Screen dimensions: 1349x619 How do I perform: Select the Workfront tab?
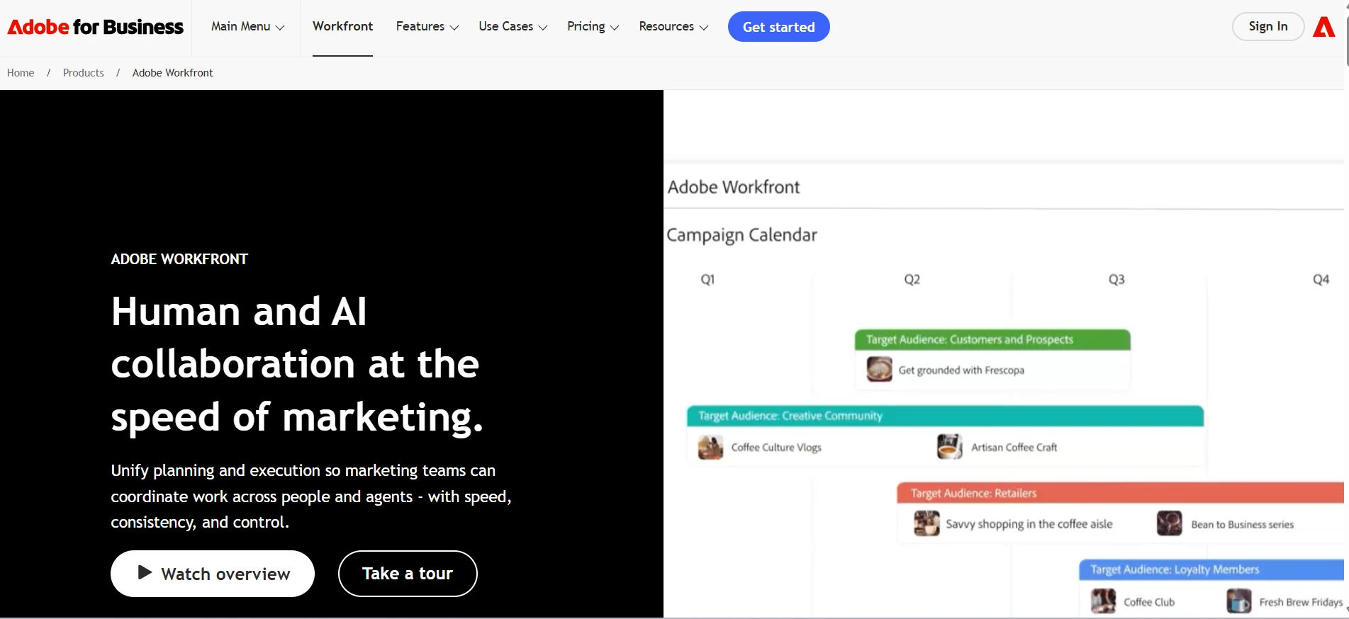(342, 27)
